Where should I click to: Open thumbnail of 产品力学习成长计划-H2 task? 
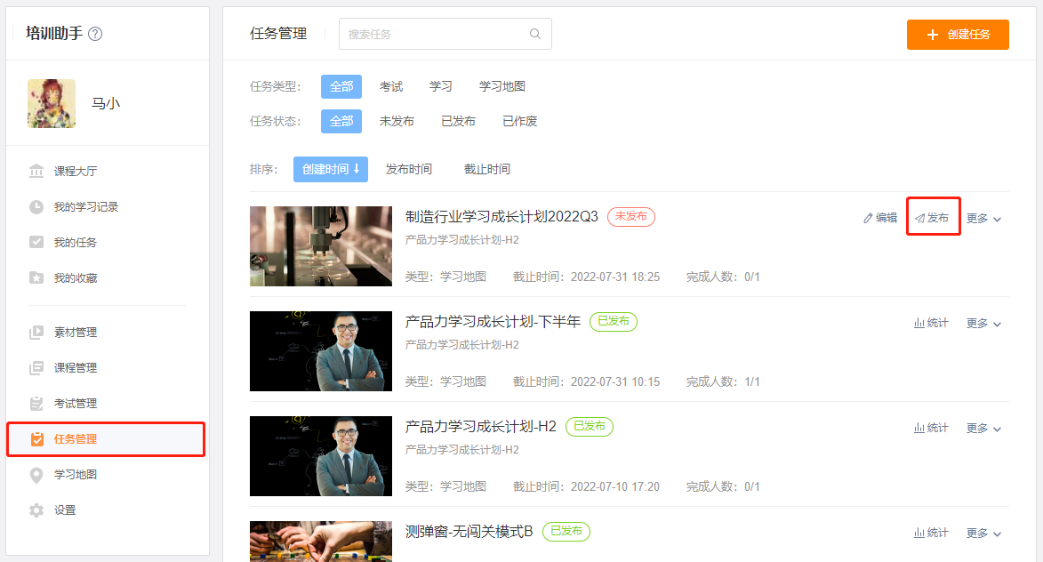pyautogui.click(x=321, y=456)
